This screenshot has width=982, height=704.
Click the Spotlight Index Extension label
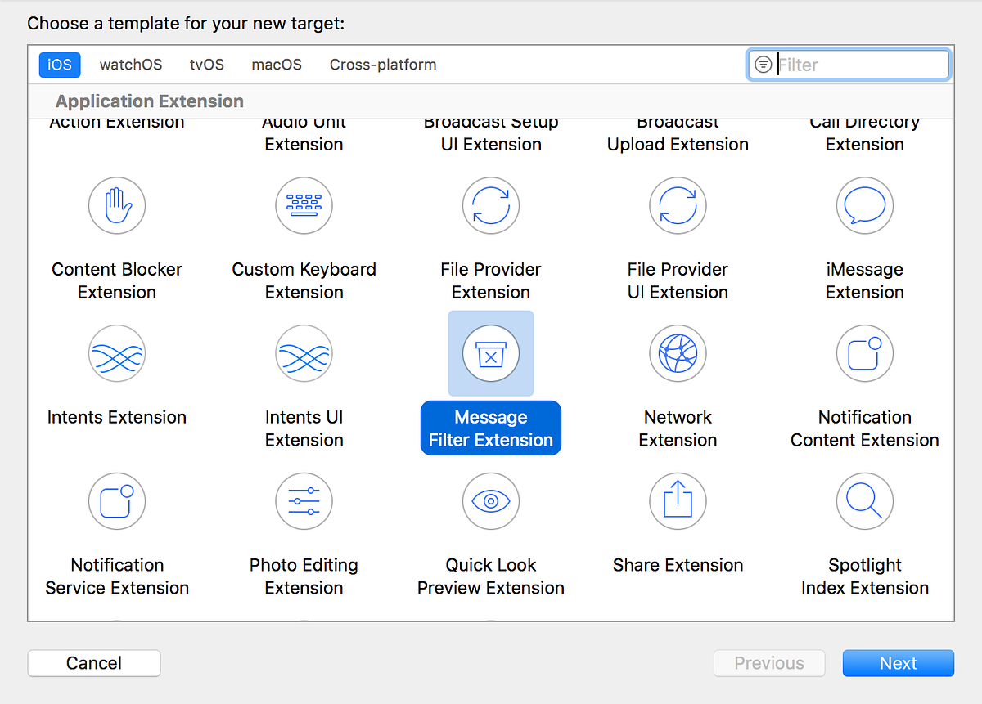click(x=865, y=576)
